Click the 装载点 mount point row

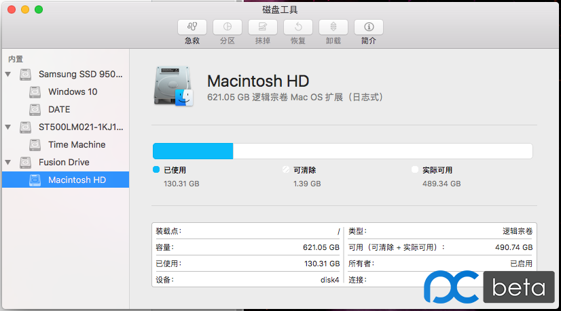(x=248, y=231)
